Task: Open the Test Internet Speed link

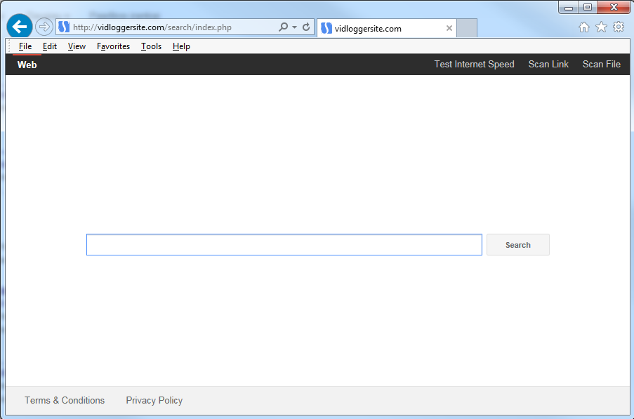Action: click(x=474, y=65)
